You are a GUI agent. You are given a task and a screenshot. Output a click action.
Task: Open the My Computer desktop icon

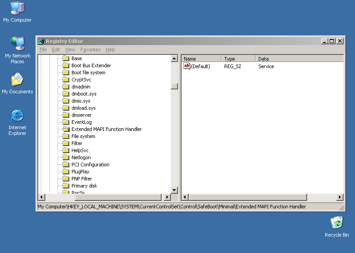pyautogui.click(x=17, y=12)
